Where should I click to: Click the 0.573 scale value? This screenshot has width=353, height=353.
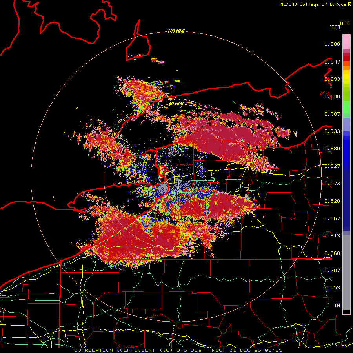point(332,184)
